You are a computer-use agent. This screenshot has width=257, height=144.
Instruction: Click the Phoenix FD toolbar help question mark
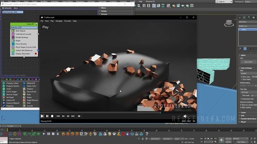pyautogui.click(x=147, y=134)
